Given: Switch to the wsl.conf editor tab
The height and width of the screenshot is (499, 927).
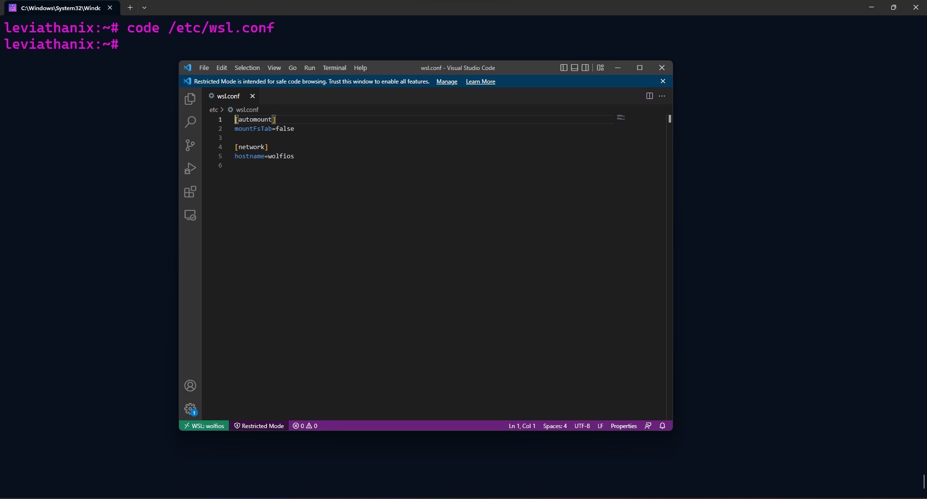Looking at the screenshot, I should (x=227, y=96).
